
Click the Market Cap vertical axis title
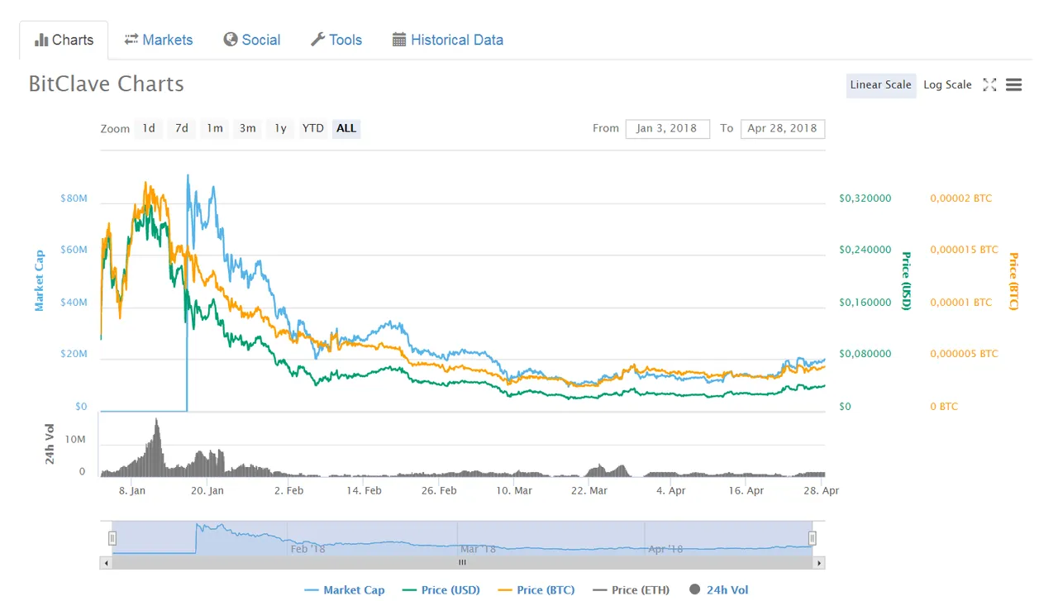tap(39, 281)
